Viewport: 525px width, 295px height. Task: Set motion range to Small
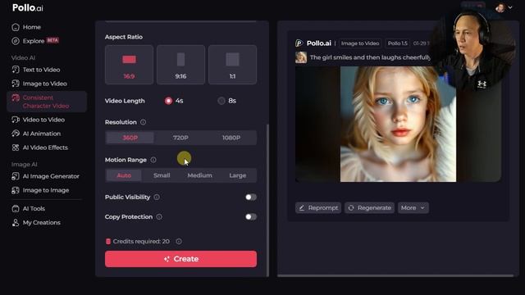[162, 175]
